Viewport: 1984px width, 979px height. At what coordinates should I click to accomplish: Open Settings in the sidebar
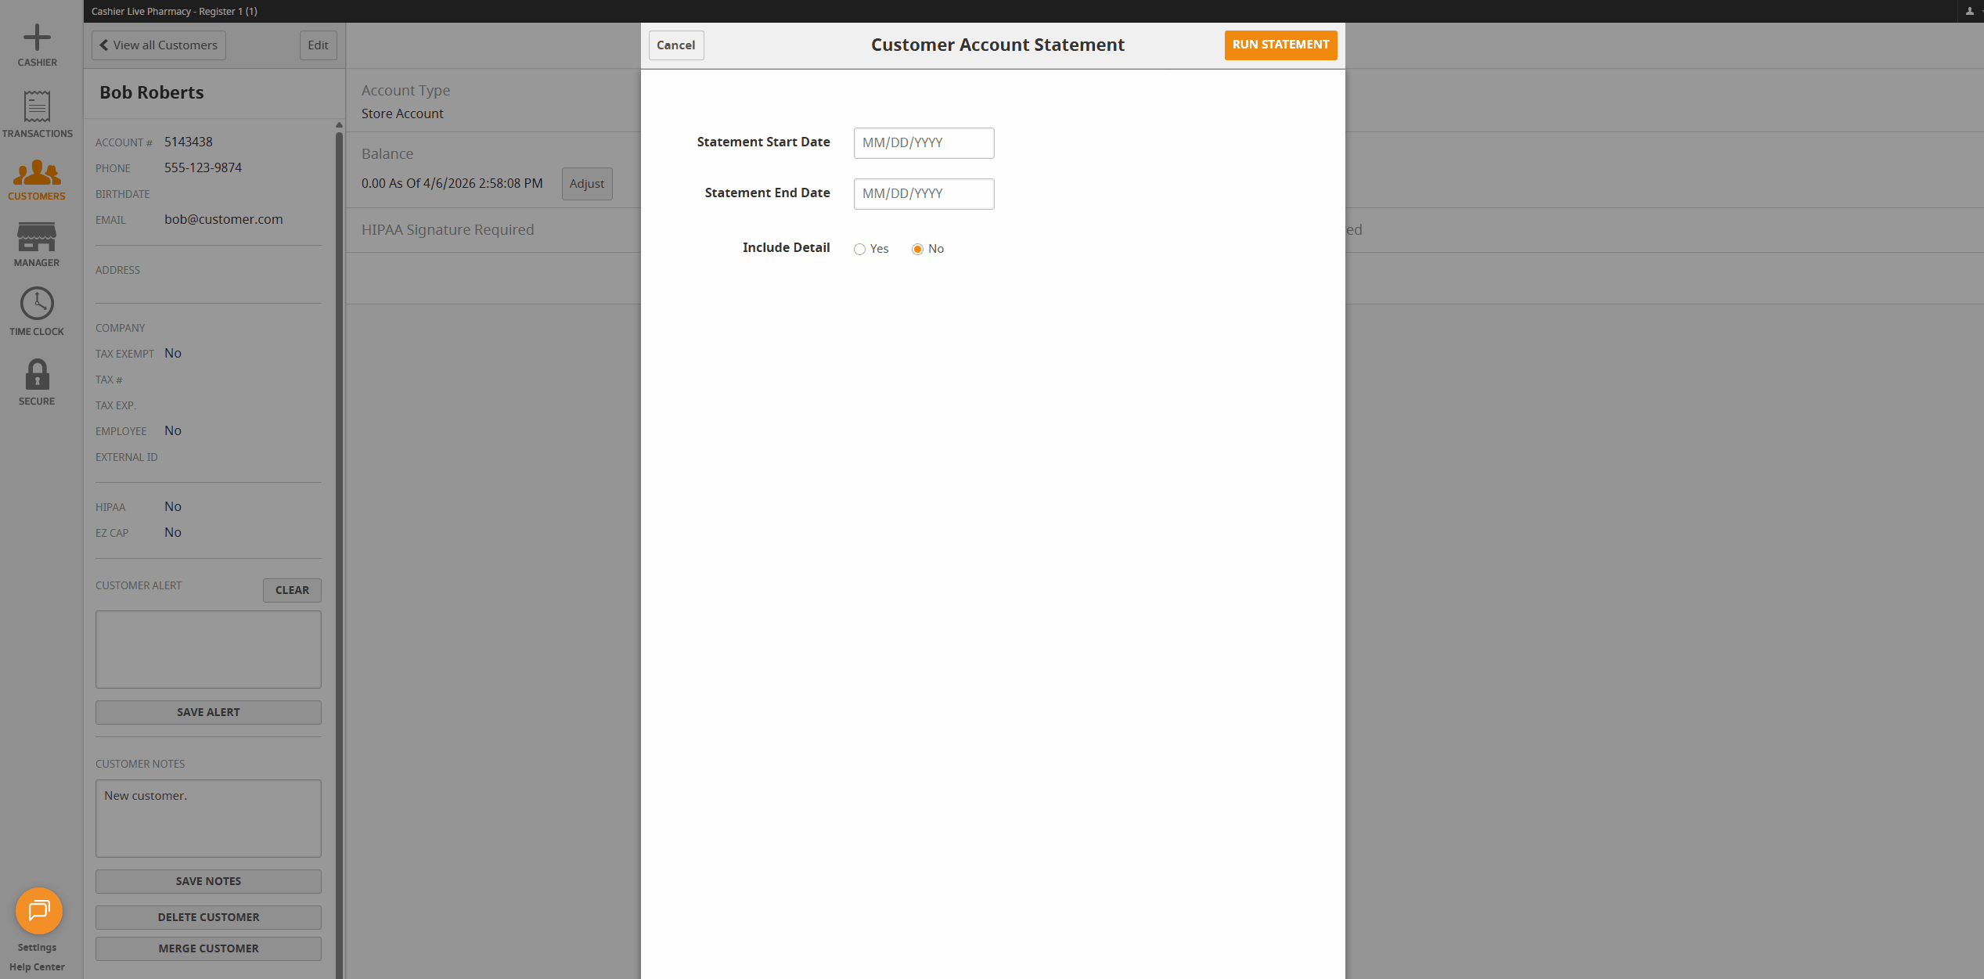(x=37, y=948)
